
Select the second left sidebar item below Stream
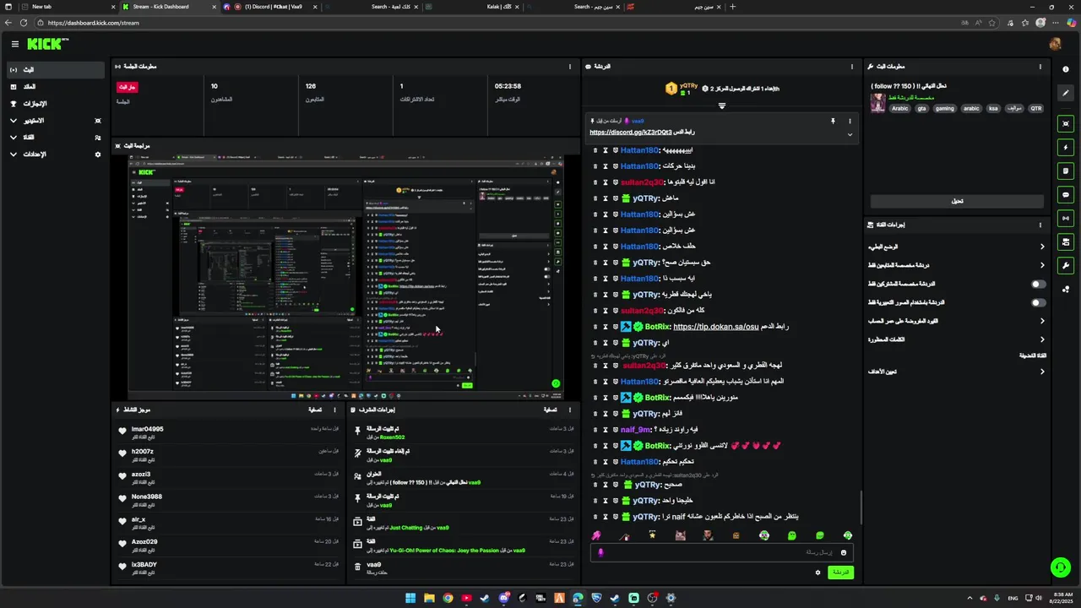click(56, 87)
